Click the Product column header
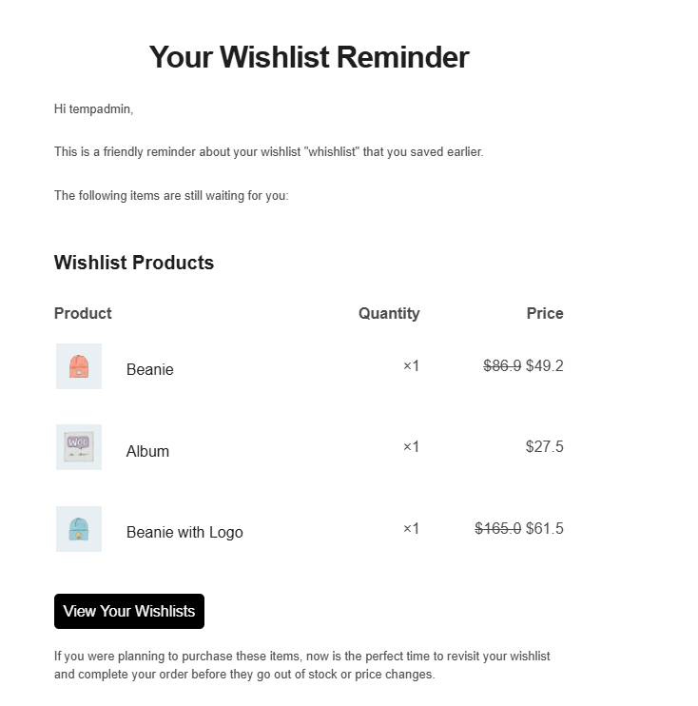 pos(83,314)
